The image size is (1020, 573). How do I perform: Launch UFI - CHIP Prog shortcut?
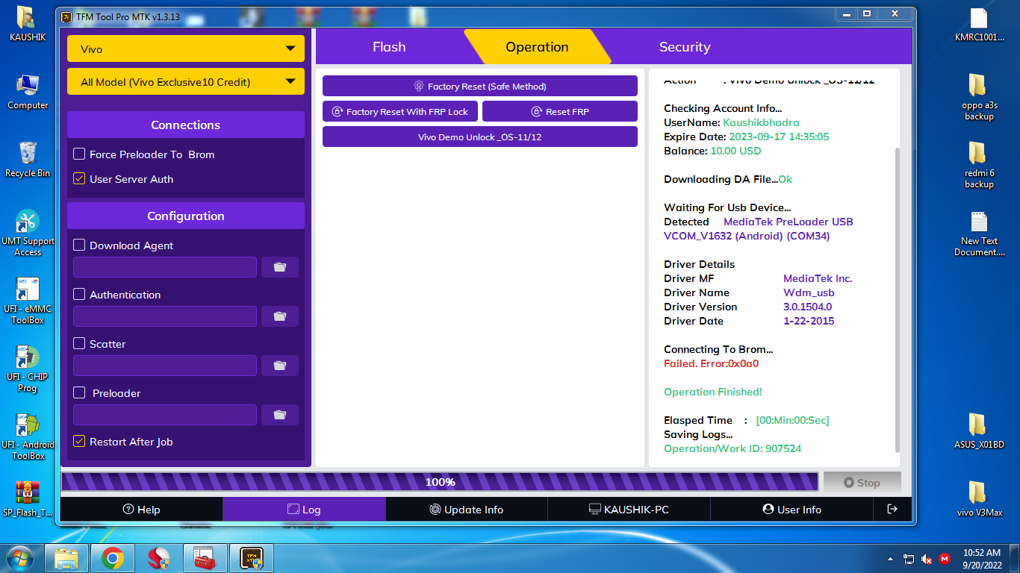(x=28, y=369)
